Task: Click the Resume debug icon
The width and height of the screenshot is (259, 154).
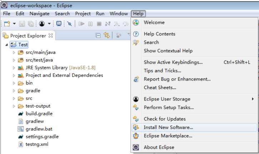Action: 81,24
